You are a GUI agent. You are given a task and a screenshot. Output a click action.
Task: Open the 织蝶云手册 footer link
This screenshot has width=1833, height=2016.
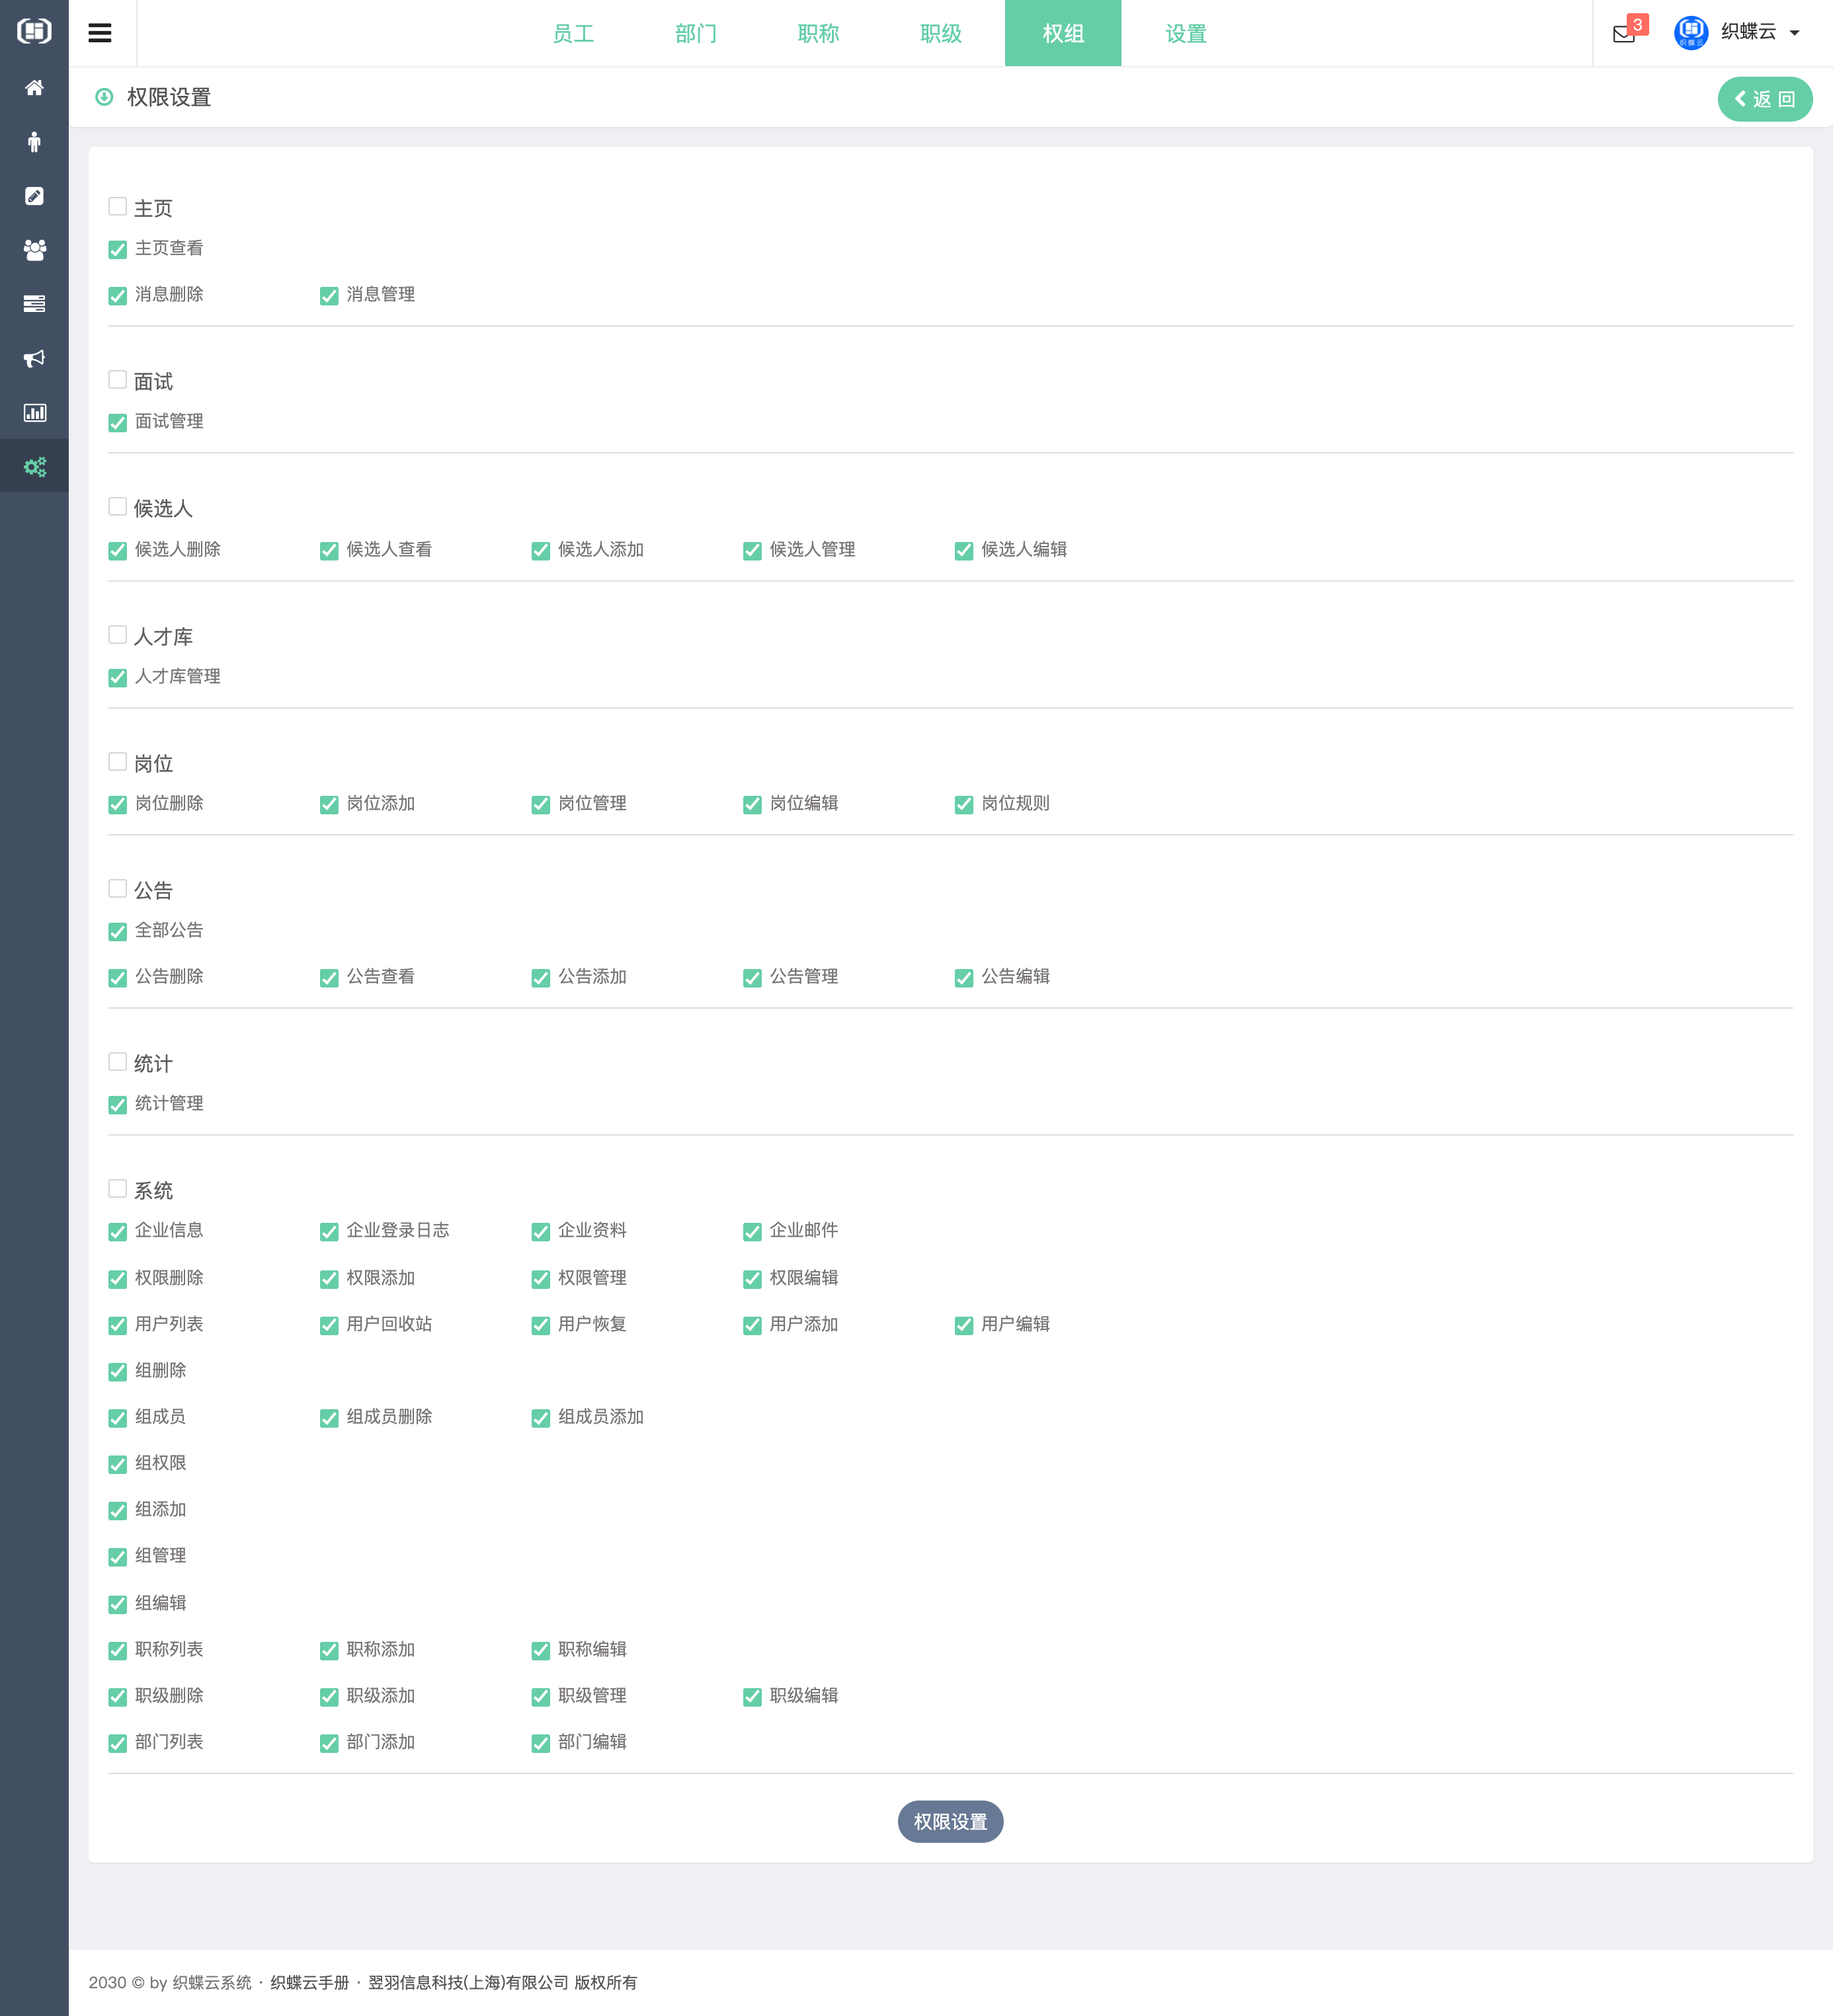309,1982
